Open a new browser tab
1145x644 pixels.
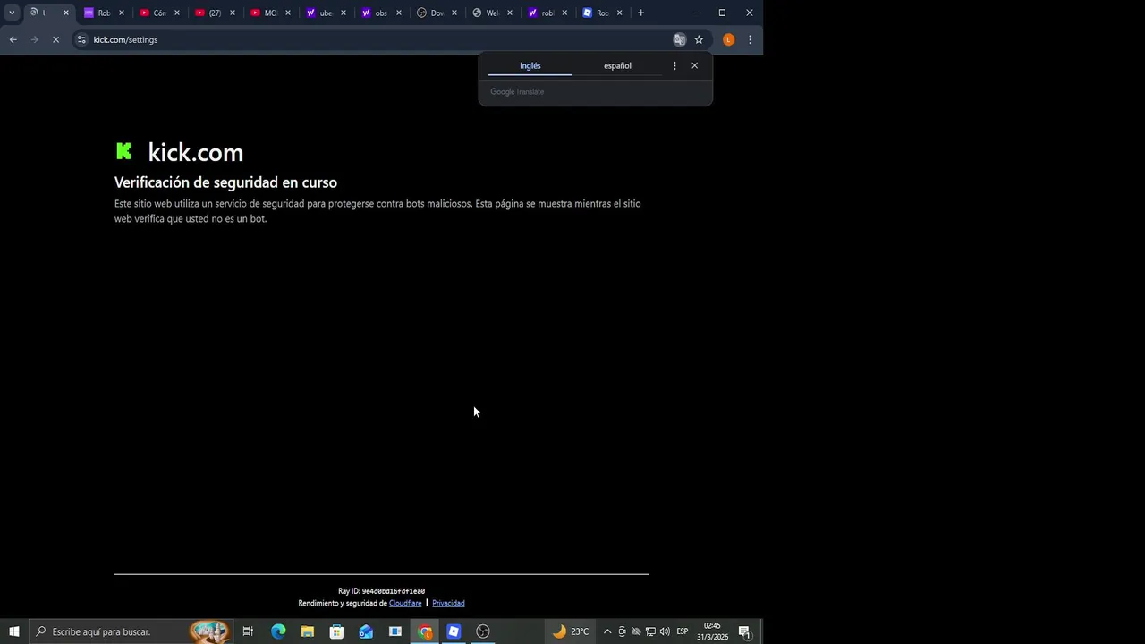(640, 13)
